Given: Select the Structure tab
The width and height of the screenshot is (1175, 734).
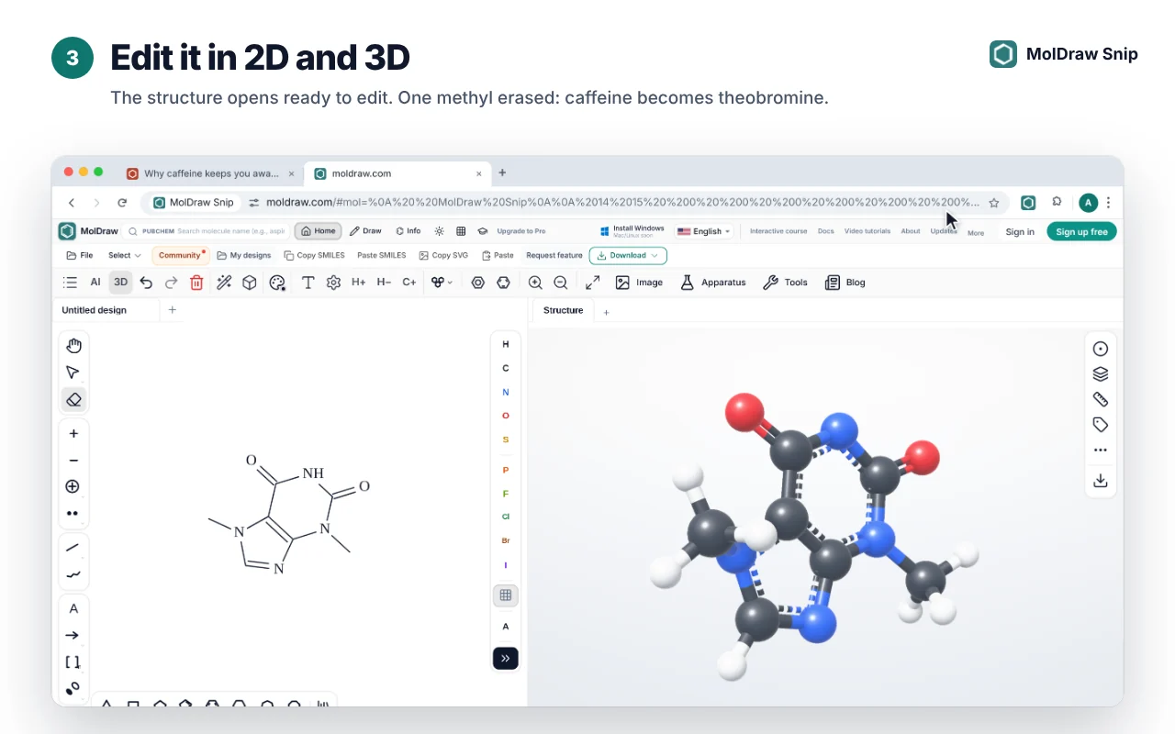Looking at the screenshot, I should [563, 310].
